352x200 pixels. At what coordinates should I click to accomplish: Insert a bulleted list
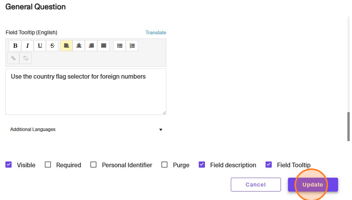120,46
